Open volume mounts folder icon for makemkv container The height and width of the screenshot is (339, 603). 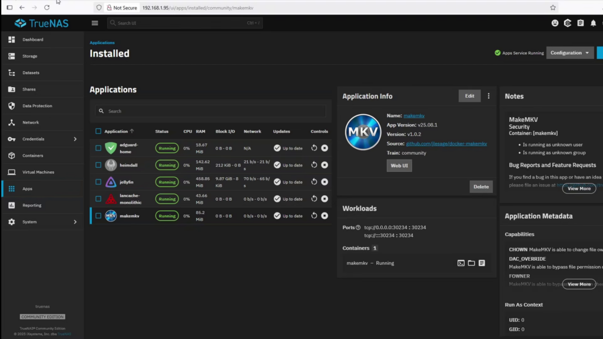(471, 263)
